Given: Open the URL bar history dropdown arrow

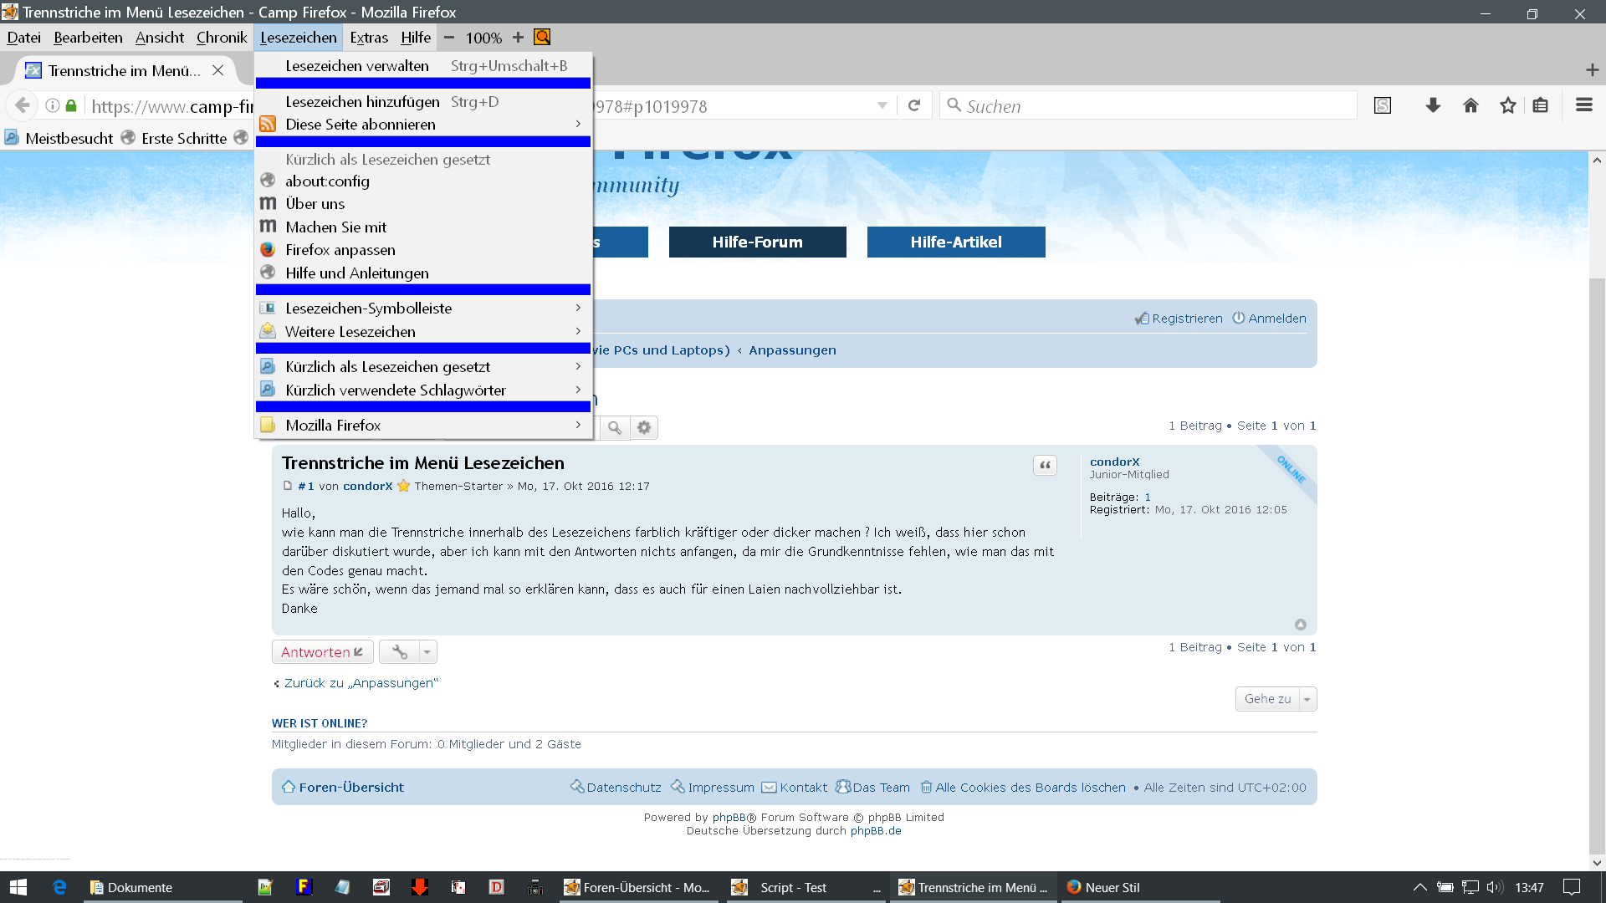Looking at the screenshot, I should click(x=882, y=106).
